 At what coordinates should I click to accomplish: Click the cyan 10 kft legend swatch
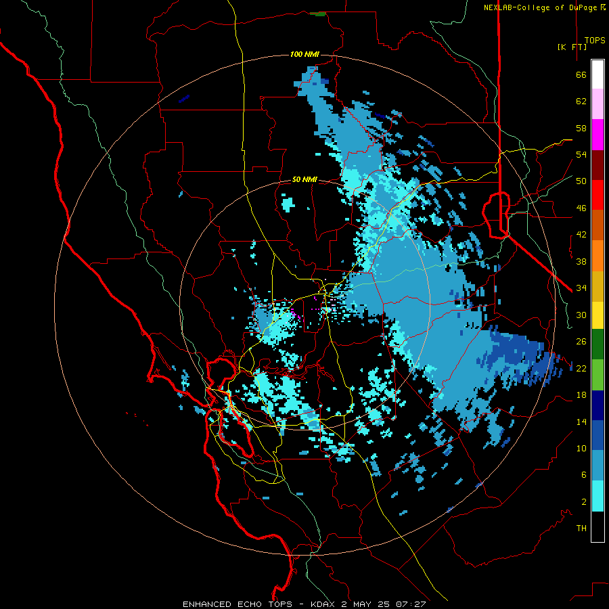(x=597, y=496)
